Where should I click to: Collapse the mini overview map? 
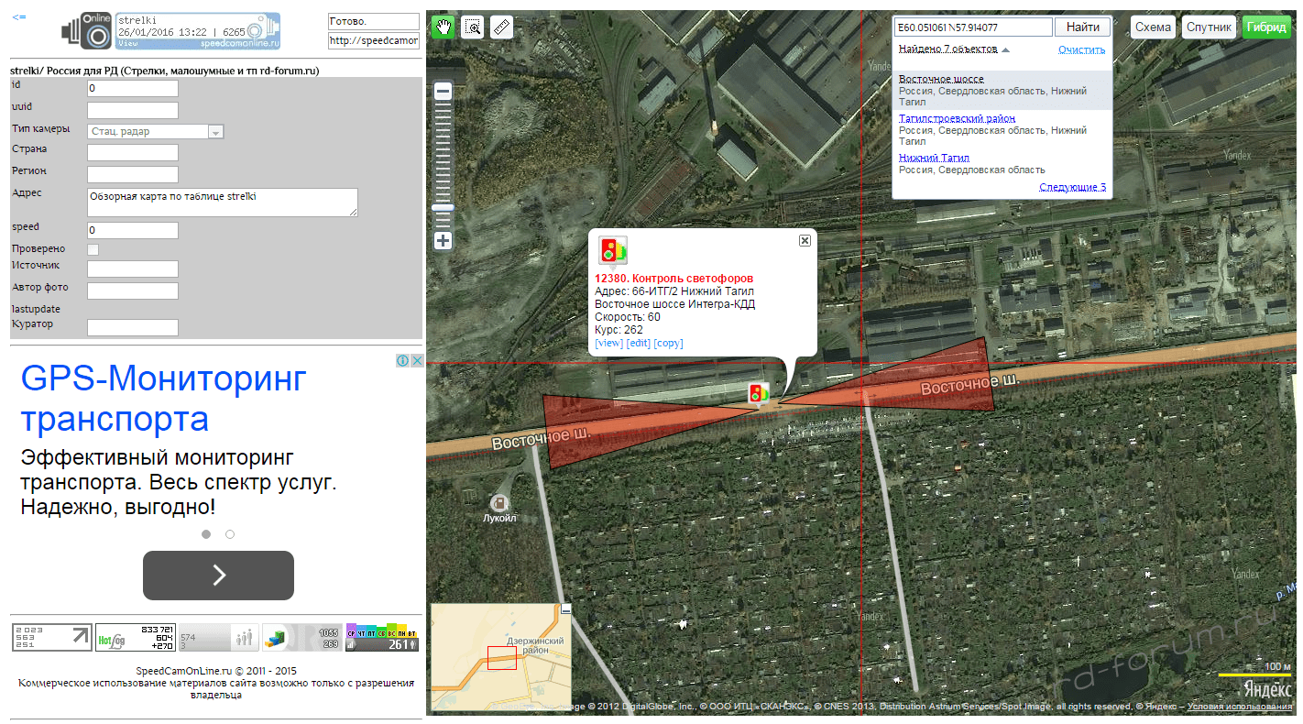[x=566, y=609]
